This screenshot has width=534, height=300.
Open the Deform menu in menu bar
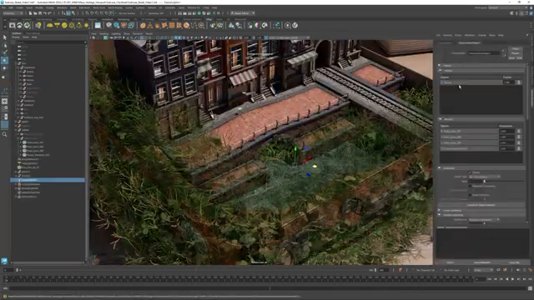[152, 7]
